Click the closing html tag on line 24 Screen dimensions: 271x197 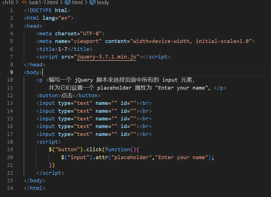35,188
